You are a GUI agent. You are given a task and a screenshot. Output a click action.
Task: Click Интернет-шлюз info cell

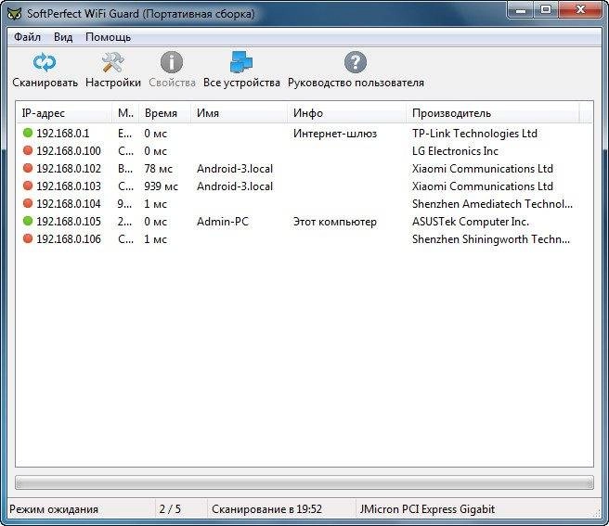click(335, 134)
